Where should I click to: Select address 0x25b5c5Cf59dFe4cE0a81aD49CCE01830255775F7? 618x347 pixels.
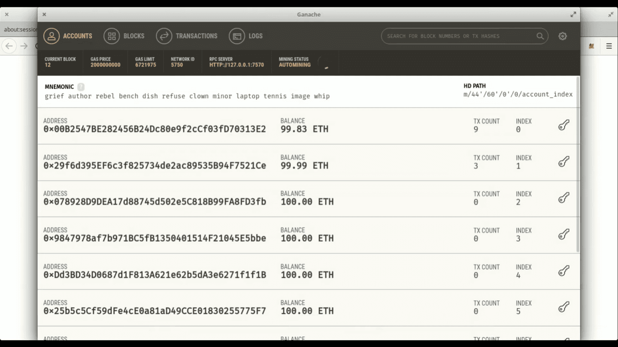click(154, 311)
